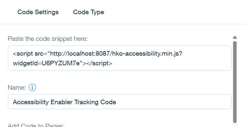Focus the code snippet text area

(x=120, y=58)
